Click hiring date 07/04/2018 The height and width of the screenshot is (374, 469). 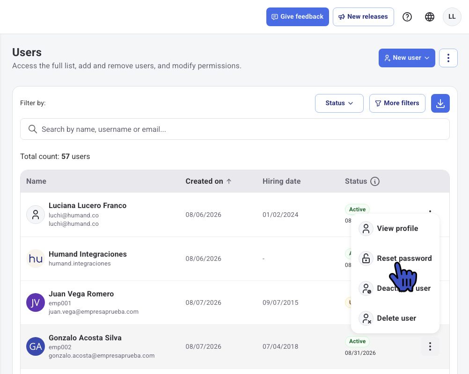click(x=280, y=346)
